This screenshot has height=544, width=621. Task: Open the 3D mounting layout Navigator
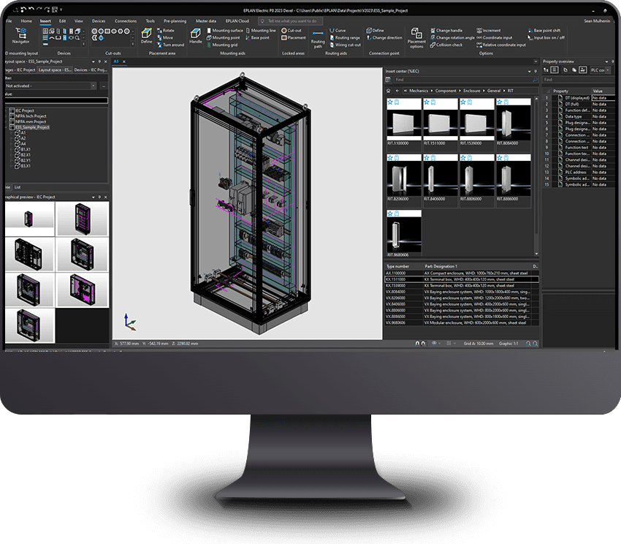(x=20, y=35)
